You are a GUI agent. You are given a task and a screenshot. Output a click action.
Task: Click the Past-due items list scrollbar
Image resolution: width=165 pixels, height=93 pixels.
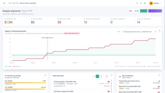click(111, 86)
